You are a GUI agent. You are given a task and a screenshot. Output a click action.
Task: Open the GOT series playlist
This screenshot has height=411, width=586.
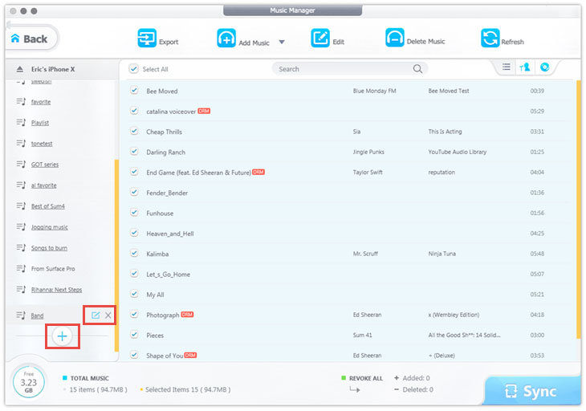(45, 165)
